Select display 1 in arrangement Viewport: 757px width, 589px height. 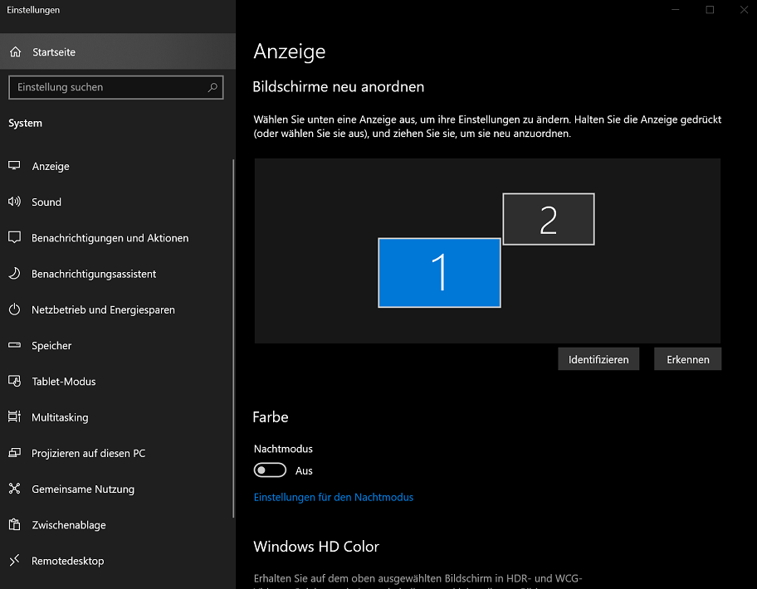pyautogui.click(x=439, y=273)
